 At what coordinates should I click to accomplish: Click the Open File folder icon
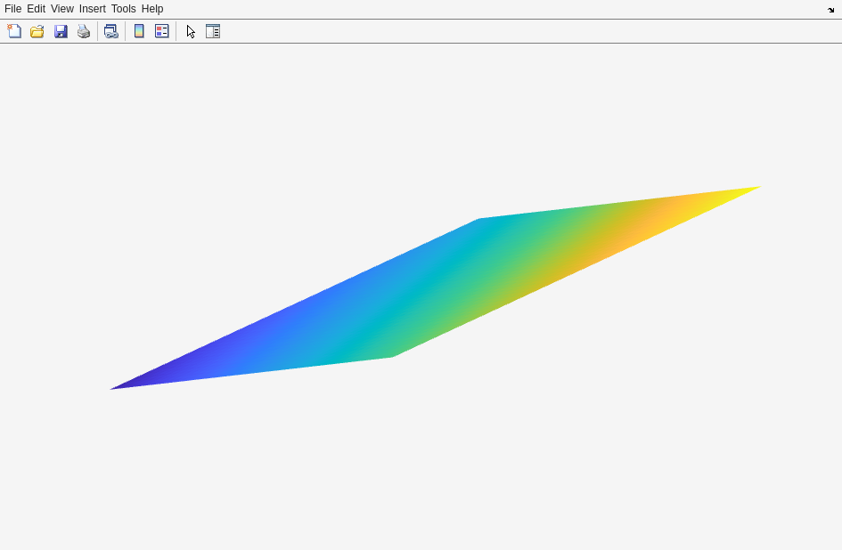point(37,31)
